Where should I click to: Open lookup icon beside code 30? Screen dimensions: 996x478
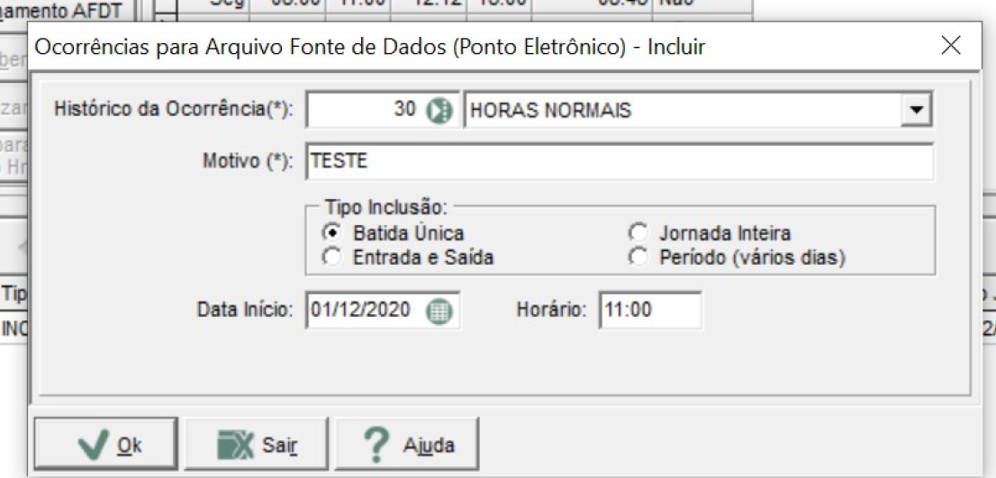[439, 111]
